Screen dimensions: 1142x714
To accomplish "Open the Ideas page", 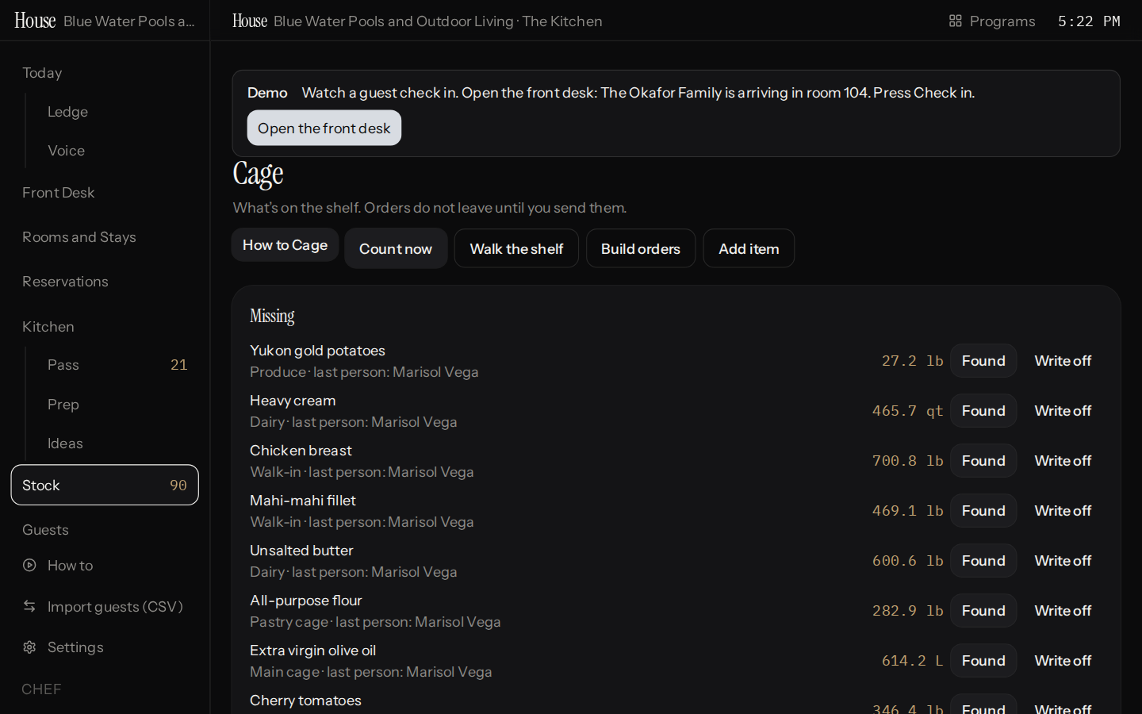I will point(65,443).
